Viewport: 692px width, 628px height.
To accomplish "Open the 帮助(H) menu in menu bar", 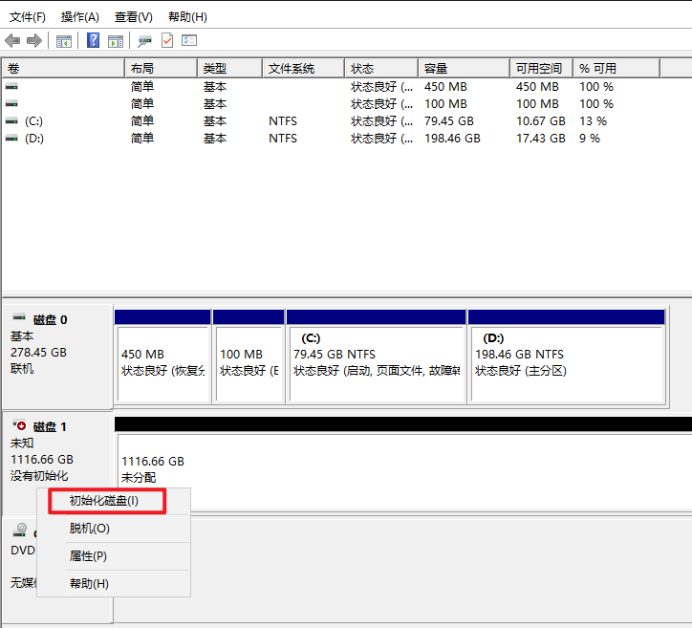I will (187, 17).
